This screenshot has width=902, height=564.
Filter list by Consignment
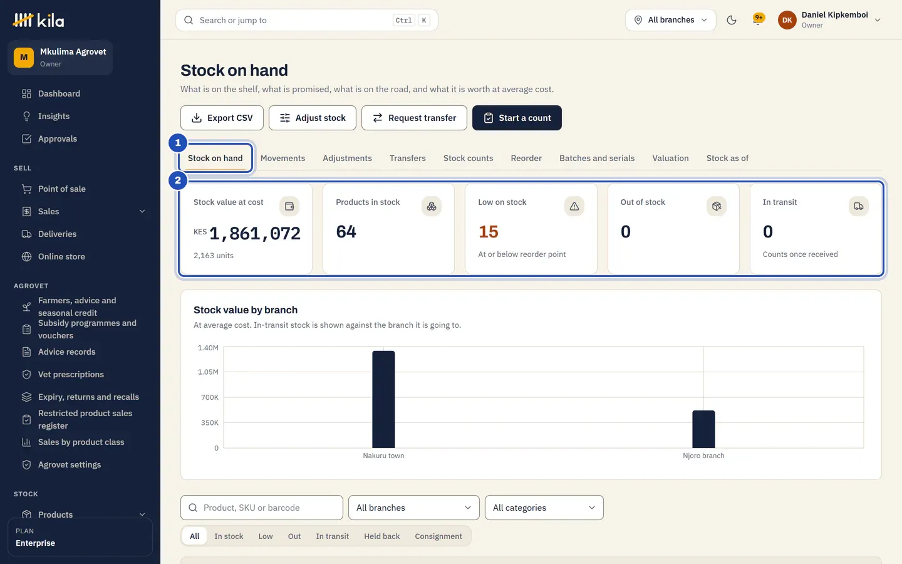click(x=438, y=536)
